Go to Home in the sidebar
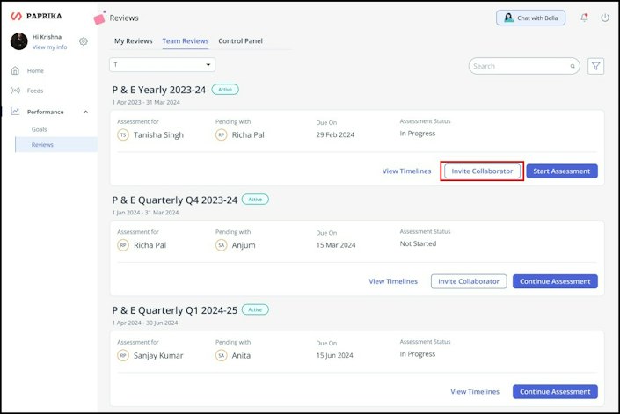Viewport: 620px width, 414px height. (35, 70)
